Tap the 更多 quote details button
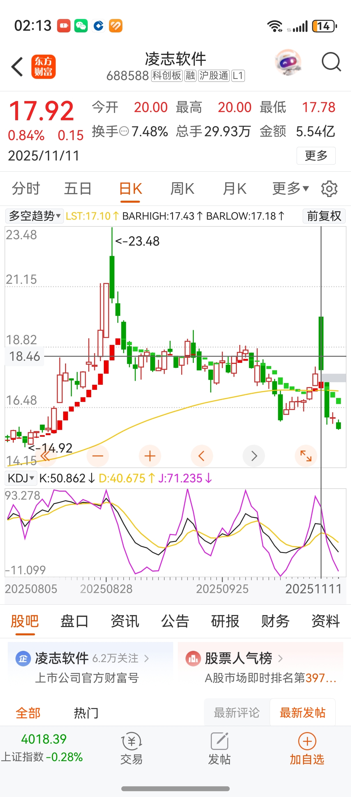The image size is (351, 797). [x=316, y=156]
